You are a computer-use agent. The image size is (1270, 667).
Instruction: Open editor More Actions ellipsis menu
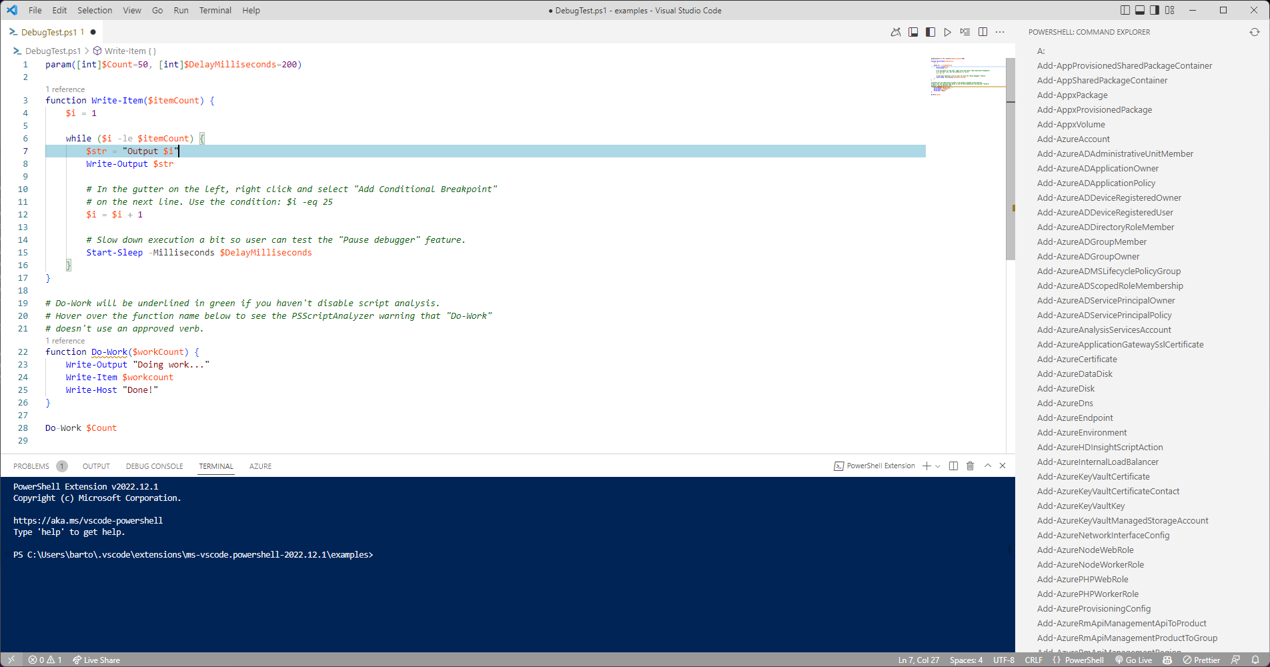click(1000, 32)
